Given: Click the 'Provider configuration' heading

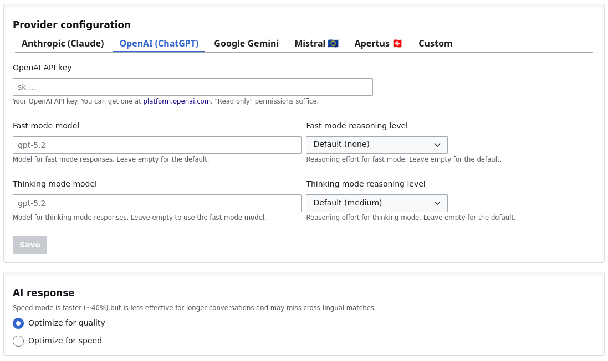Looking at the screenshot, I should pyautogui.click(x=71, y=25).
